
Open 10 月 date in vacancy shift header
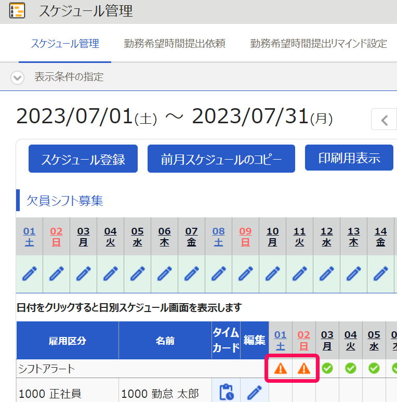pos(272,237)
